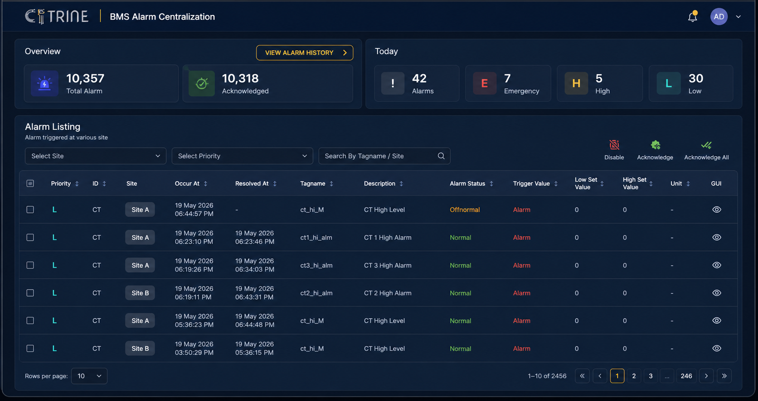The width and height of the screenshot is (758, 401).
Task: View GUI for the 03:50:29 PM row
Action: point(717,348)
